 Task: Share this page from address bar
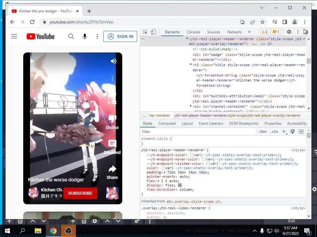[x=253, y=22]
